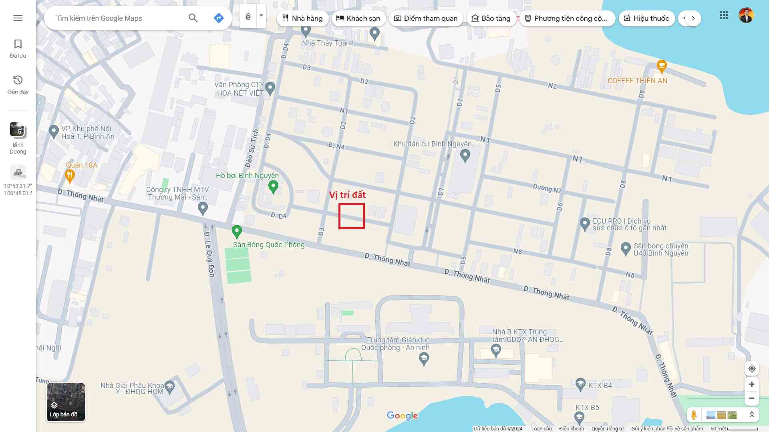Open the hamburger main menu
The image size is (769, 432).
pyautogui.click(x=18, y=18)
